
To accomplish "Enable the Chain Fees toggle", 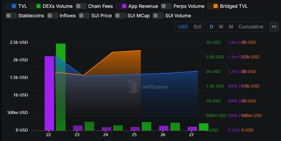I will pos(81,6).
